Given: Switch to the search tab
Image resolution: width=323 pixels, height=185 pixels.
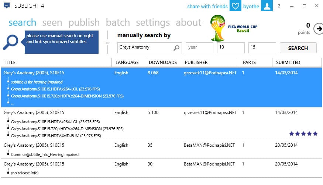Looking at the screenshot, I should pyautogui.click(x=22, y=22).
